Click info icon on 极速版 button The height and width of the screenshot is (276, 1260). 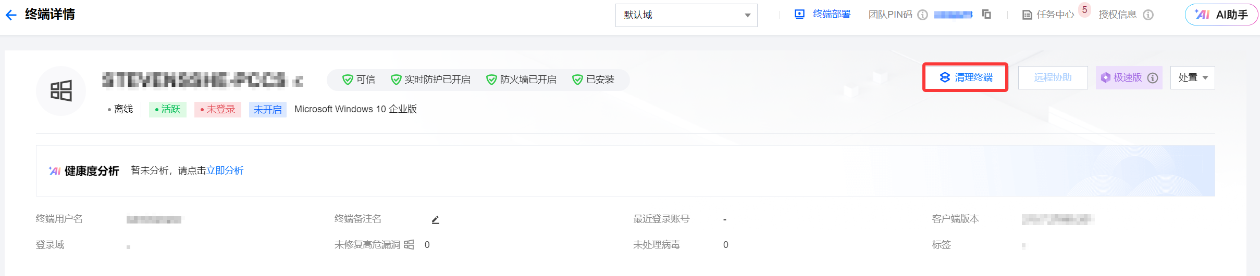tap(1153, 78)
